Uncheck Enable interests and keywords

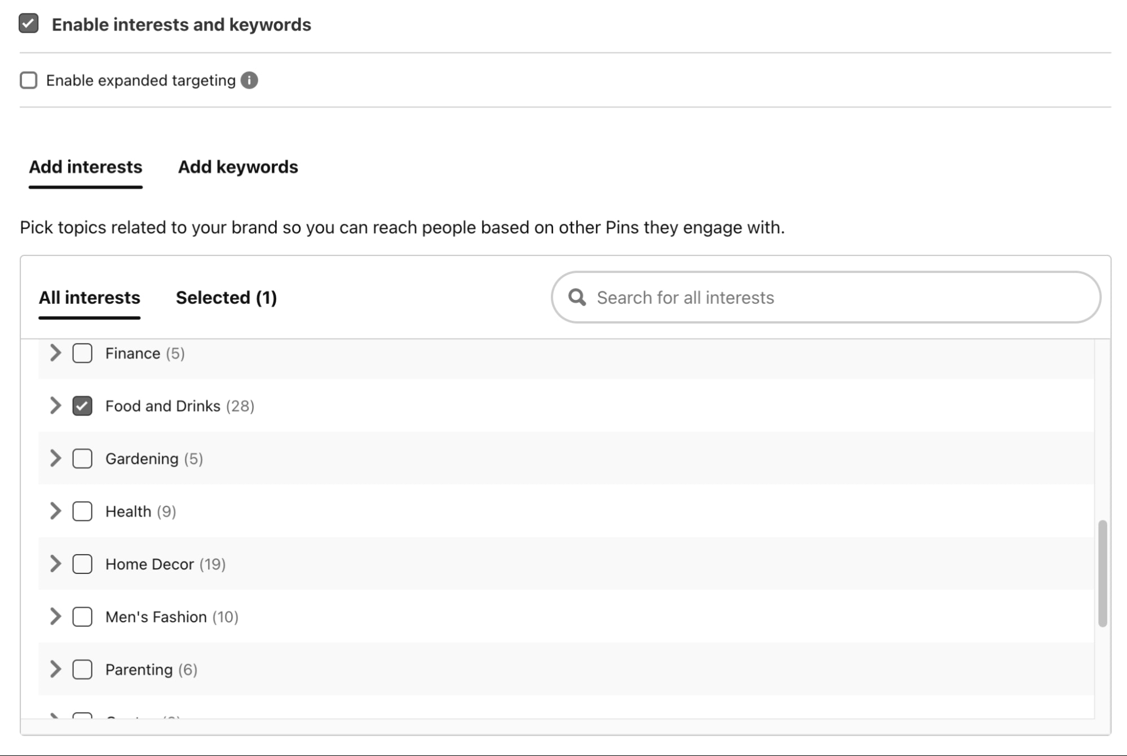pyautogui.click(x=29, y=24)
